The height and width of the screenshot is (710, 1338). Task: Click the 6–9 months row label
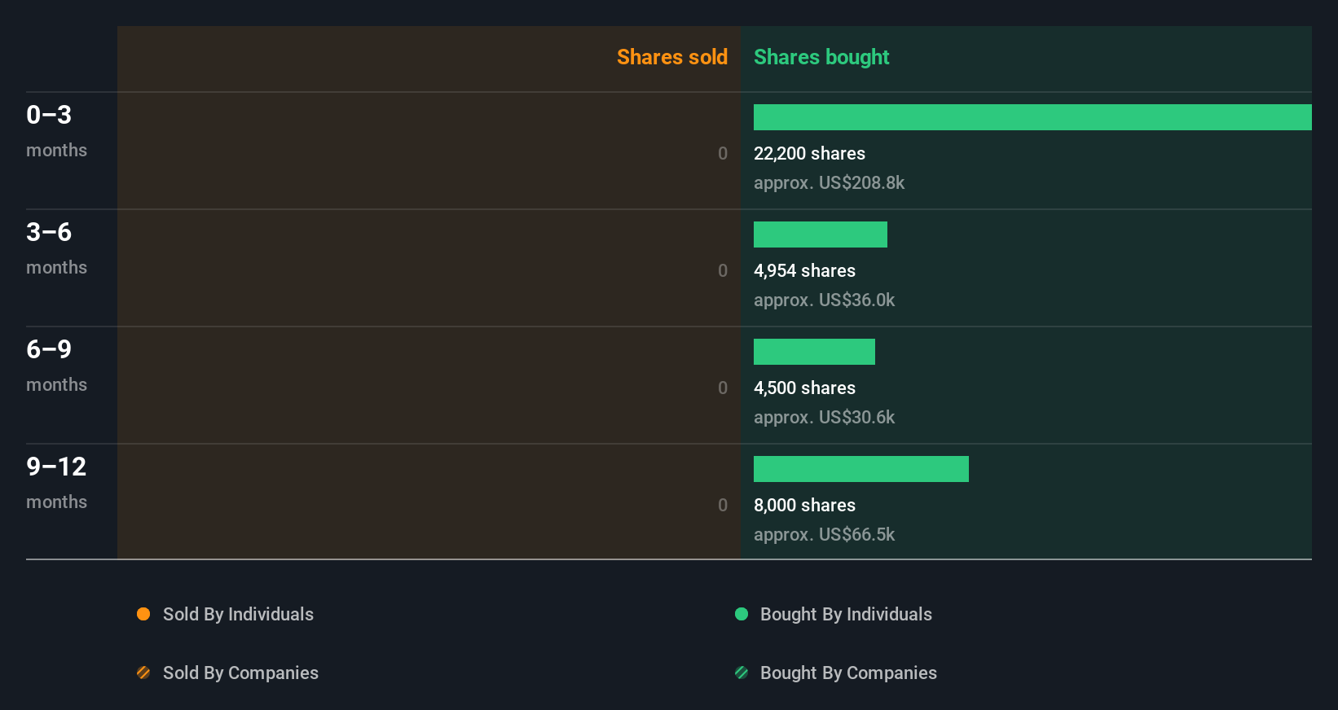tap(56, 366)
